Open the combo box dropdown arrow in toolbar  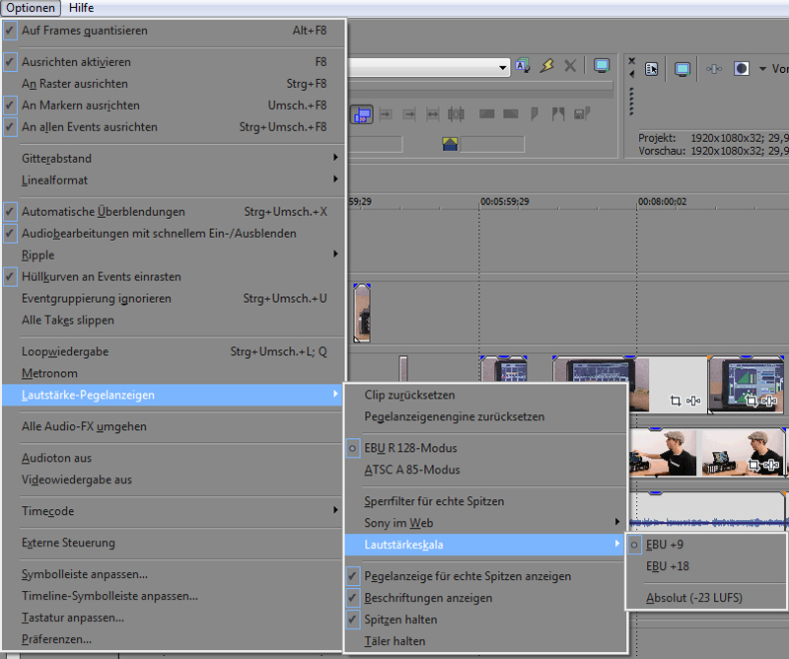(x=503, y=67)
